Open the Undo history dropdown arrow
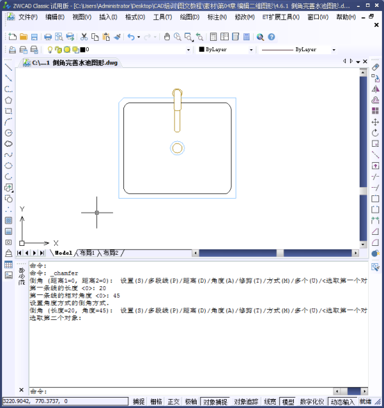 click(x=139, y=37)
